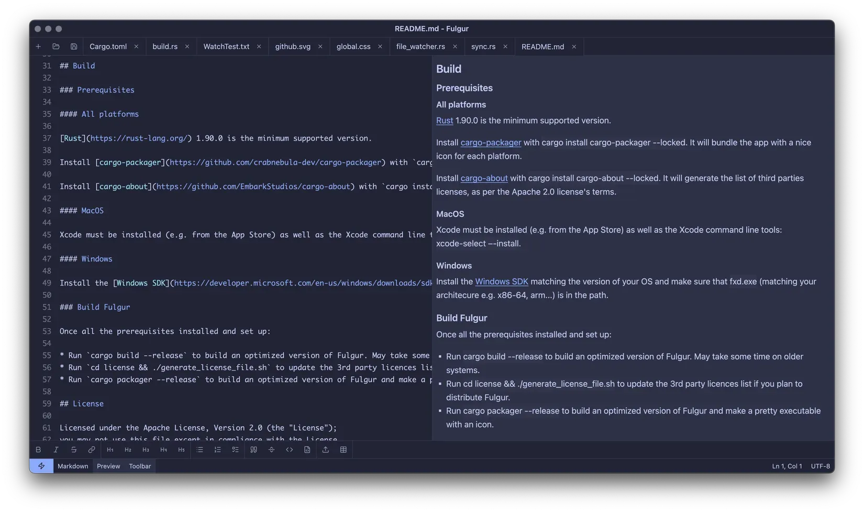Insert a blockquote
864x512 pixels.
click(253, 449)
